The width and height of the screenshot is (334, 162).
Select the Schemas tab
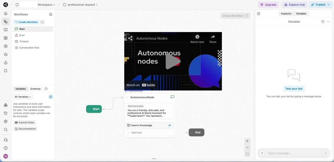[35, 89]
